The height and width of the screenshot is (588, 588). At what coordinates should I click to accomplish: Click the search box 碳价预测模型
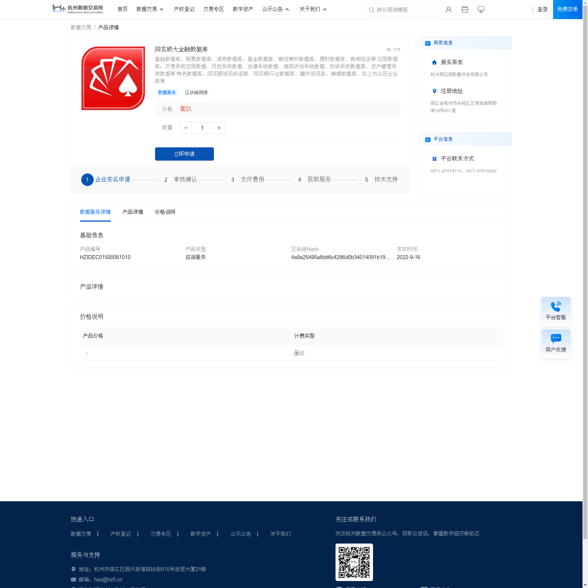point(402,10)
